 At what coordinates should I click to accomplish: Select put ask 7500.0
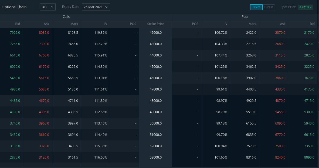coord(280,146)
